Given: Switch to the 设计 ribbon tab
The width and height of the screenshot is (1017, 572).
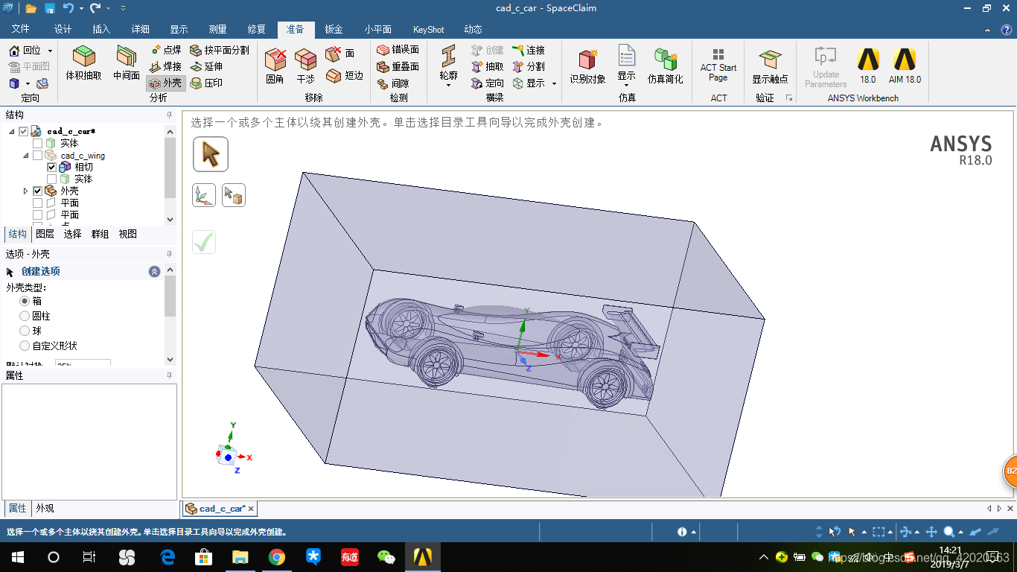Looking at the screenshot, I should 63,29.
